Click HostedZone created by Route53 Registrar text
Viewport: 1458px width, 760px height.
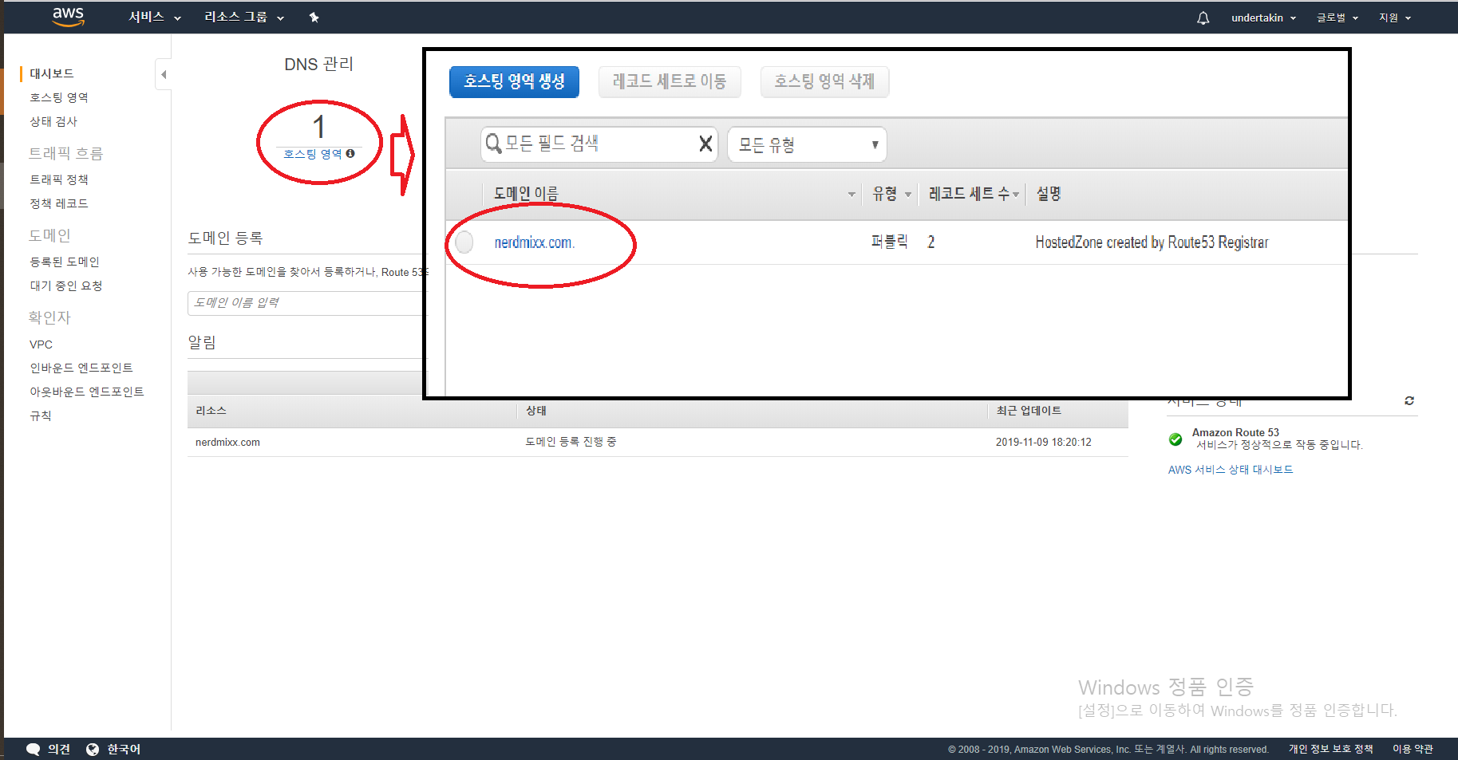coord(1152,242)
